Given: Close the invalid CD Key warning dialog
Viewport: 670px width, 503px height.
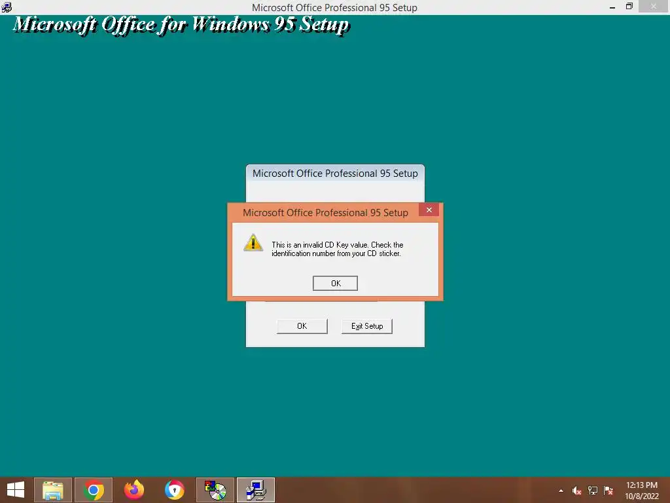Looking at the screenshot, I should (x=429, y=210).
